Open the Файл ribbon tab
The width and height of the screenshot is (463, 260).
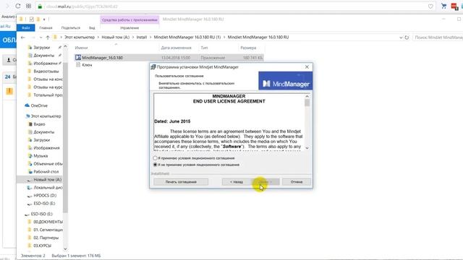(26, 27)
